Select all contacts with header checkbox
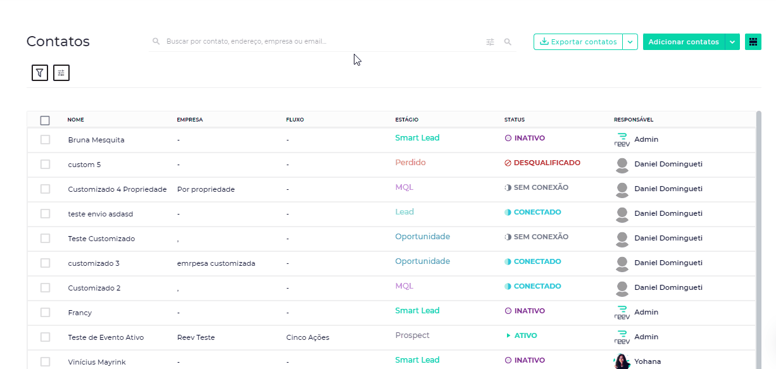The height and width of the screenshot is (369, 776). coord(45,120)
